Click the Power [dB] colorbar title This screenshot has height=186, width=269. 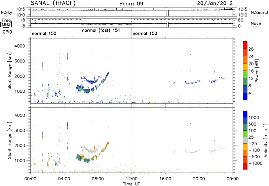tap(257, 71)
